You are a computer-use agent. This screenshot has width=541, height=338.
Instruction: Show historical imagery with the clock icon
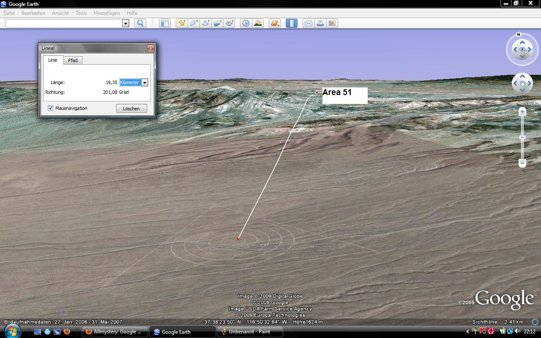(x=246, y=23)
